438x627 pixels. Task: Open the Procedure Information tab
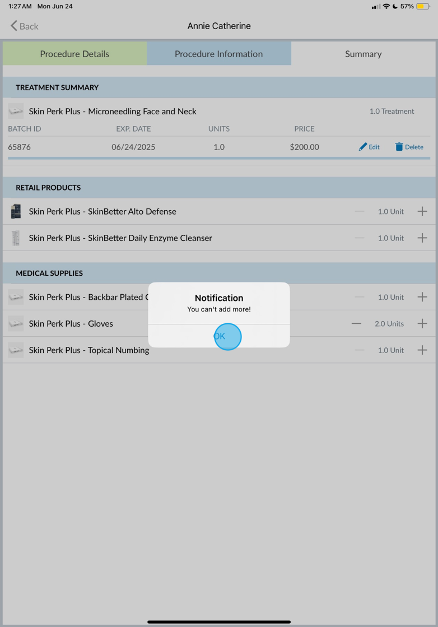(x=219, y=54)
